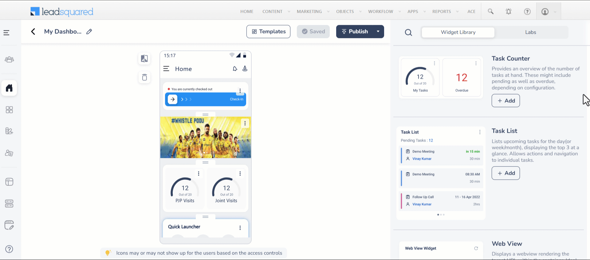Click the Task List pagination dots
The width and height of the screenshot is (590, 260).
click(441, 215)
